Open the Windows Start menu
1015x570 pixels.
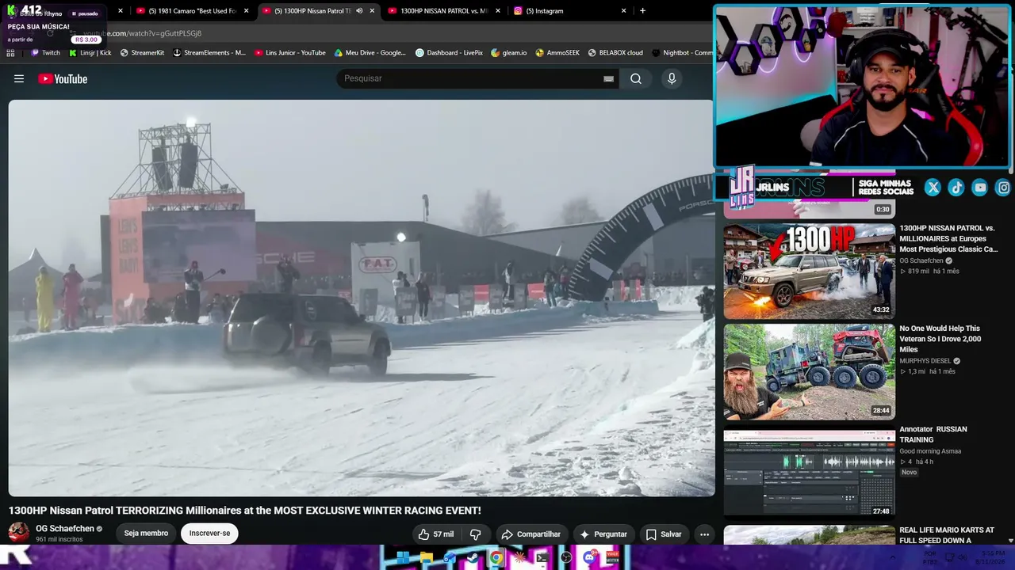pyautogui.click(x=403, y=557)
